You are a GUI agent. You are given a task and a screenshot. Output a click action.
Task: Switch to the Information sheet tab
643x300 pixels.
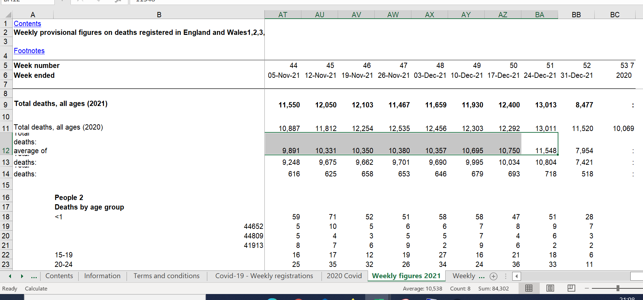[x=102, y=276]
